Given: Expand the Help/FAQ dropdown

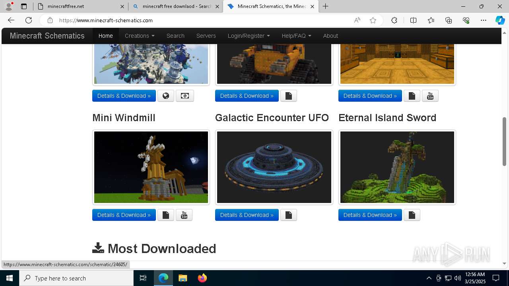Looking at the screenshot, I should [296, 36].
